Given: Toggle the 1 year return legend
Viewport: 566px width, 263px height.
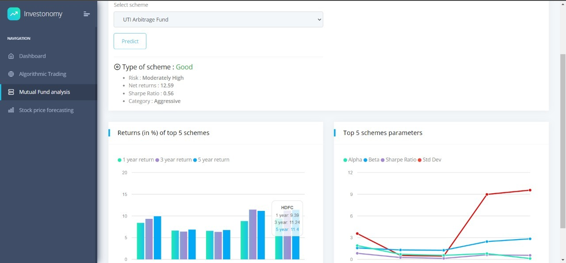Looking at the screenshot, I should point(136,160).
